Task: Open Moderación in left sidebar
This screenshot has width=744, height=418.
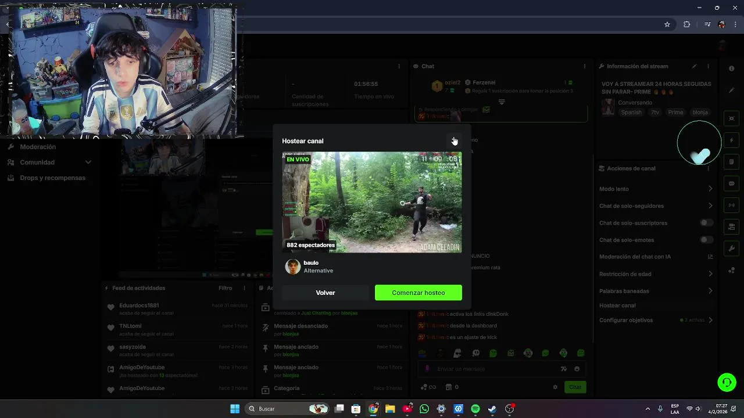Action: pyautogui.click(x=38, y=147)
